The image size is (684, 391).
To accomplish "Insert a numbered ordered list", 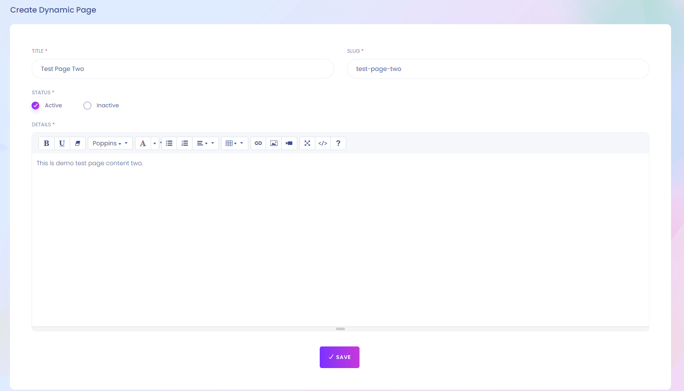I will click(x=185, y=143).
